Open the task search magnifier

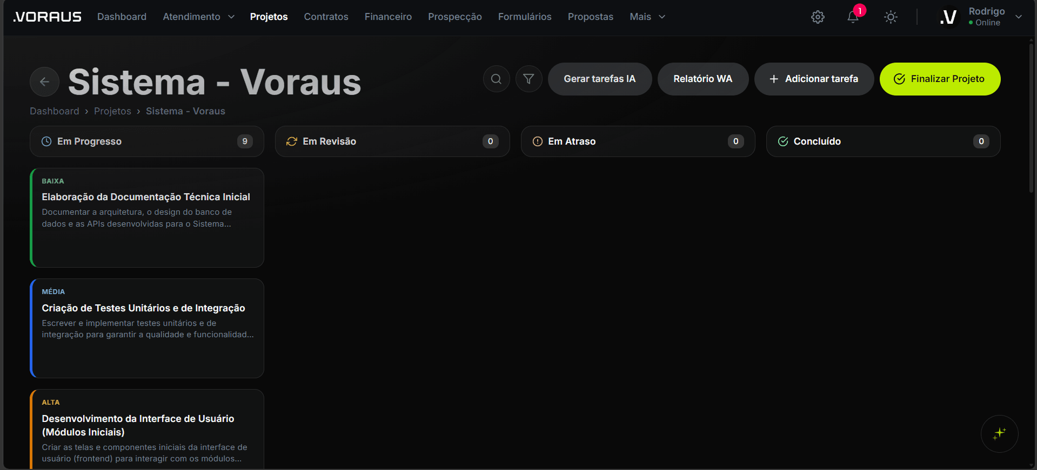click(x=496, y=79)
